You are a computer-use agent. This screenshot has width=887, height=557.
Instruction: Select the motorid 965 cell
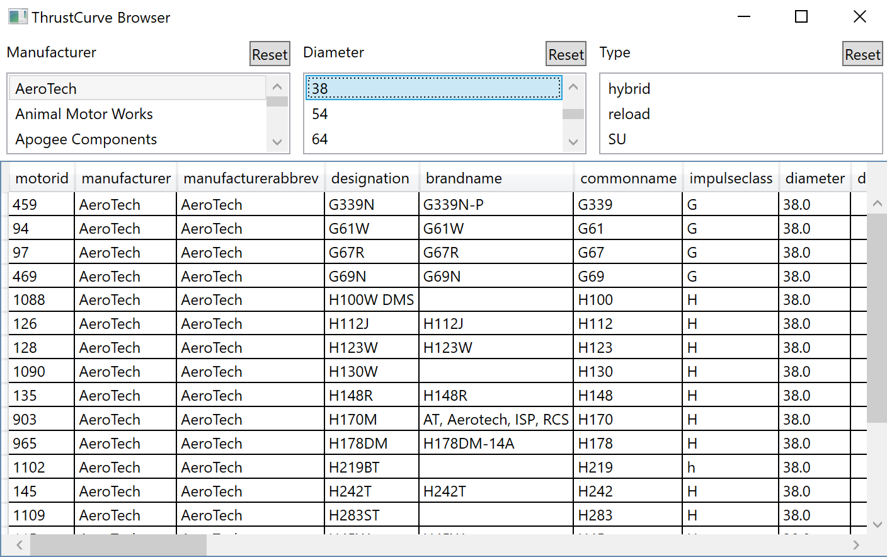(42, 444)
